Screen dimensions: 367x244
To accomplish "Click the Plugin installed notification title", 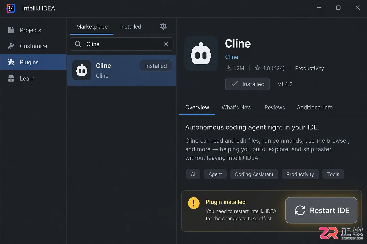I will [x=226, y=202].
